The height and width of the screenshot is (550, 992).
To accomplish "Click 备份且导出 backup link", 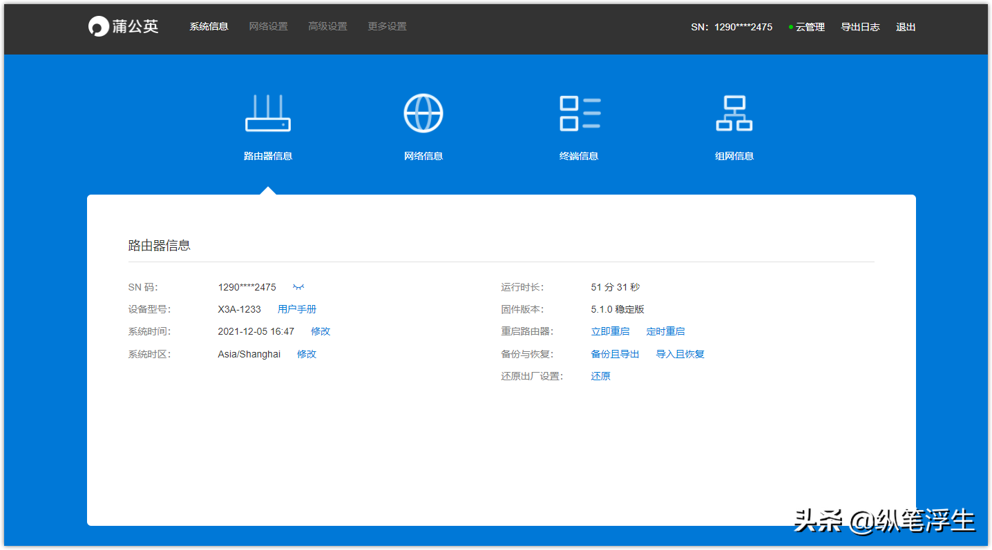I will 616,354.
